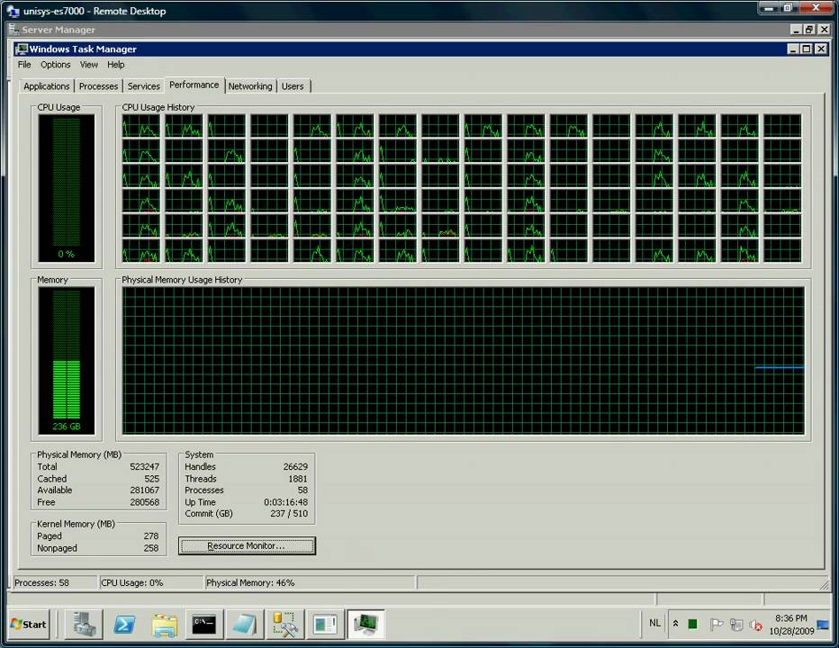Click the Physical Memory (MB) group label

[x=79, y=454]
